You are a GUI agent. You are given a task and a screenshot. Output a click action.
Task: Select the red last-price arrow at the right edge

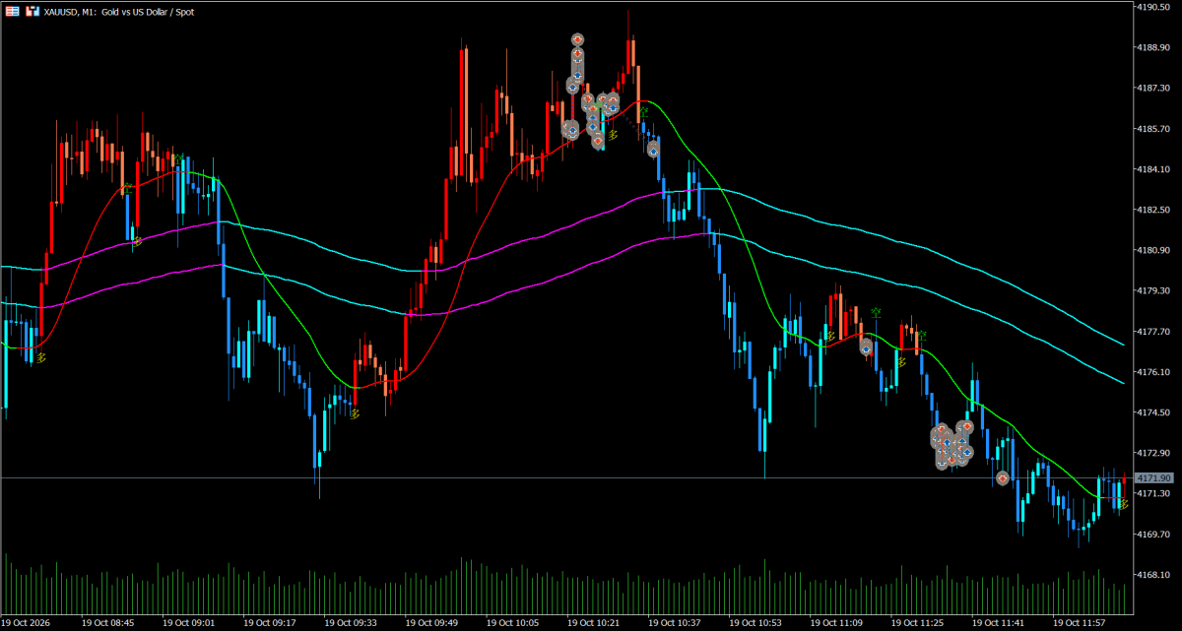pos(1124,478)
